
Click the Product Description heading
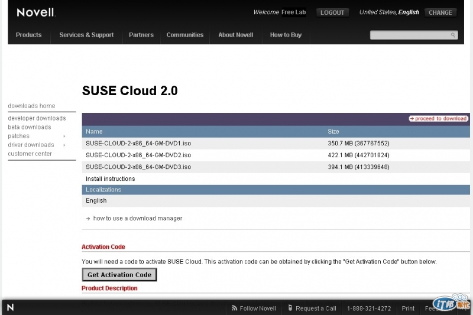point(109,288)
